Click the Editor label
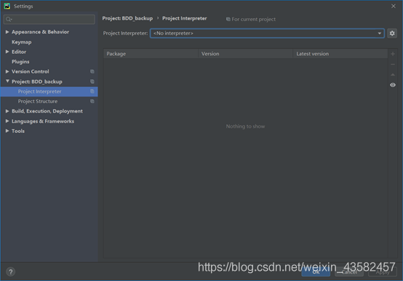The image size is (403, 281). [19, 52]
